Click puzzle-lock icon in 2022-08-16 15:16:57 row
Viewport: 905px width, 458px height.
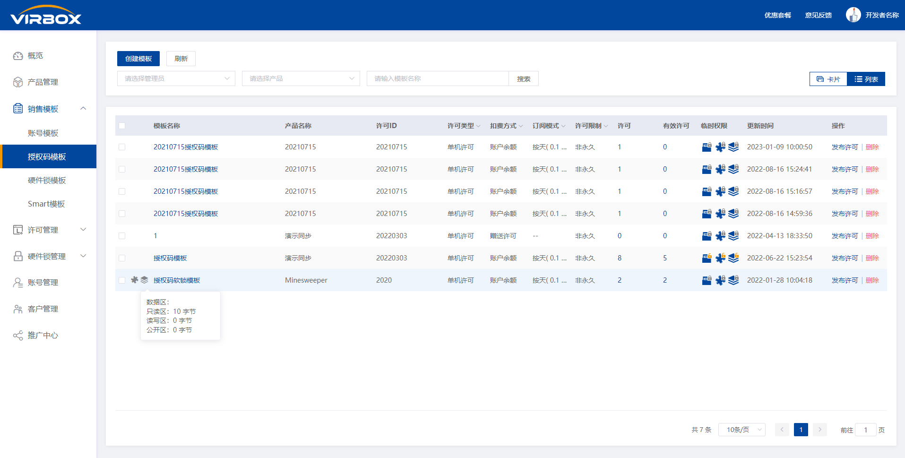[720, 191]
